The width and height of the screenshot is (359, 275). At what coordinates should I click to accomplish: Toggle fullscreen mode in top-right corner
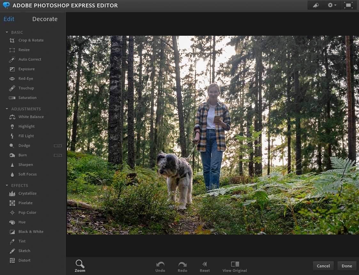coord(348,5)
